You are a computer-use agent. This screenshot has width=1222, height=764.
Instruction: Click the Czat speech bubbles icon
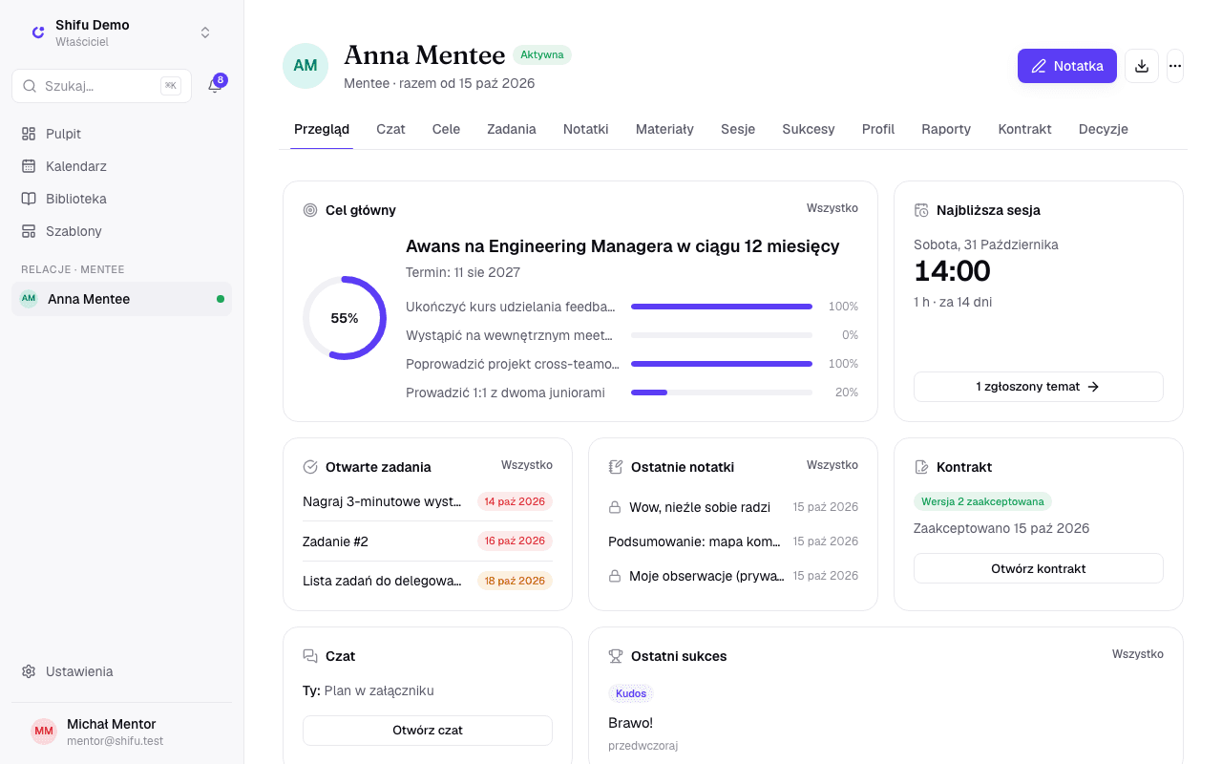point(310,656)
